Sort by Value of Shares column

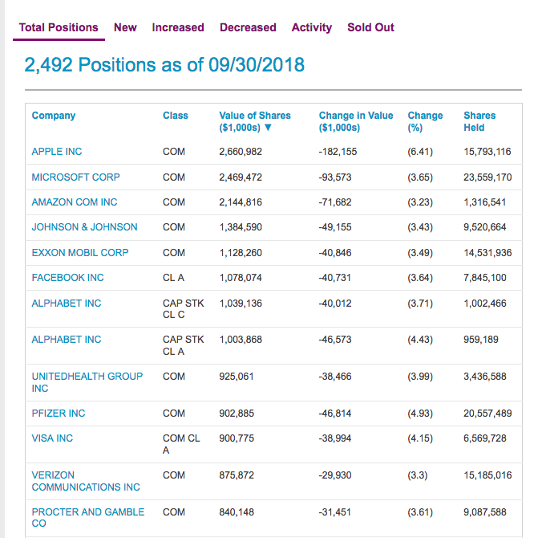(x=254, y=121)
